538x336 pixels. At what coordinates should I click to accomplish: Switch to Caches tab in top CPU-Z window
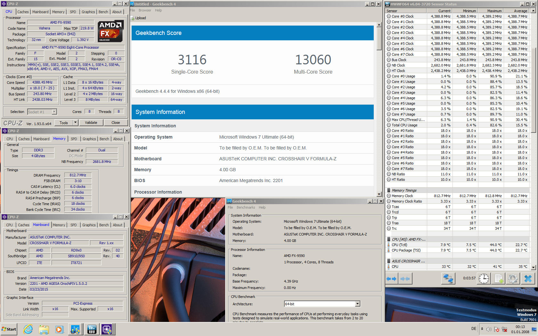click(23, 12)
